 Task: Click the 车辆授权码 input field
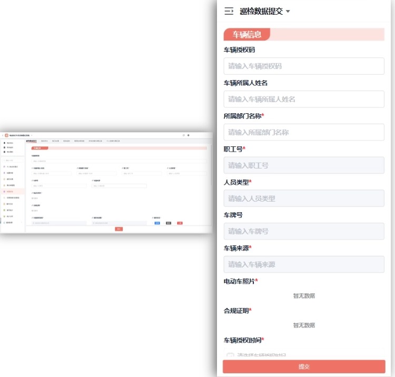click(303, 66)
